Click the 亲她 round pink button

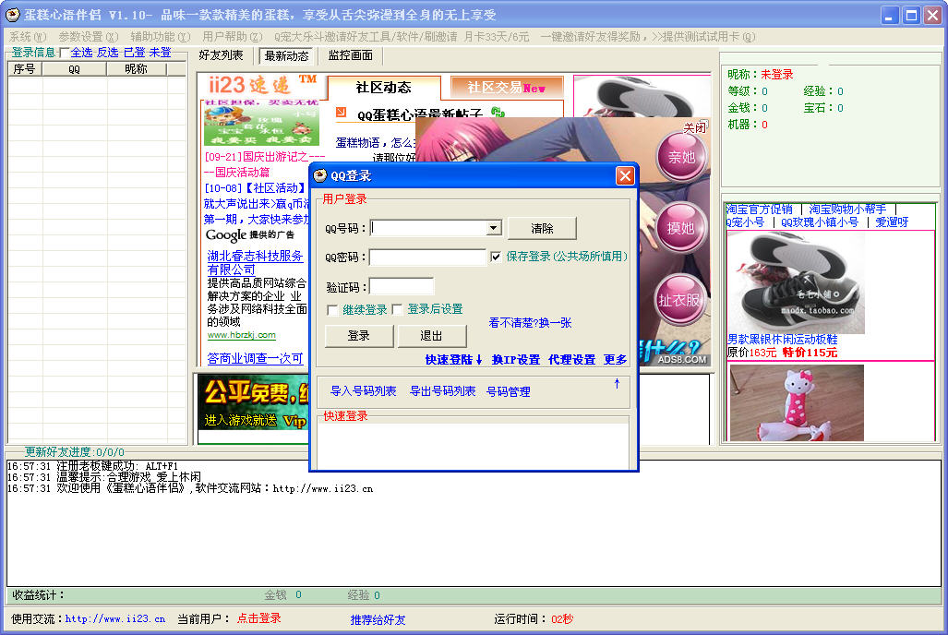[x=681, y=157]
